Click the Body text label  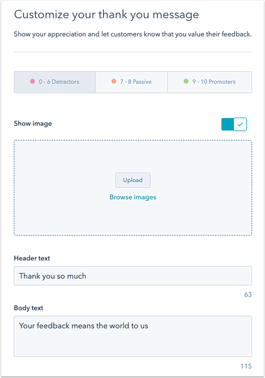(28, 308)
